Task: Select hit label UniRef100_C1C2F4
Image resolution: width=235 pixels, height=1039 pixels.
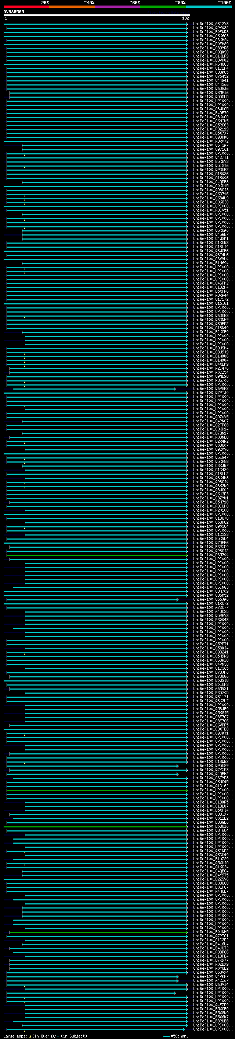Action: pyautogui.click(x=211, y=68)
